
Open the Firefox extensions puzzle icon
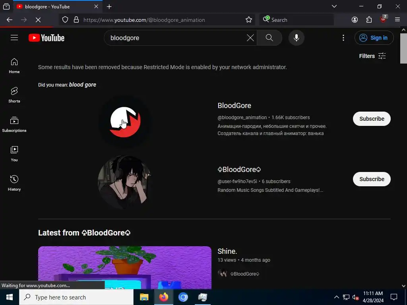(369, 20)
